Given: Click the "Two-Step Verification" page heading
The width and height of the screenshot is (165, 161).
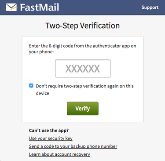Looking at the screenshot, I should coord(83,26).
